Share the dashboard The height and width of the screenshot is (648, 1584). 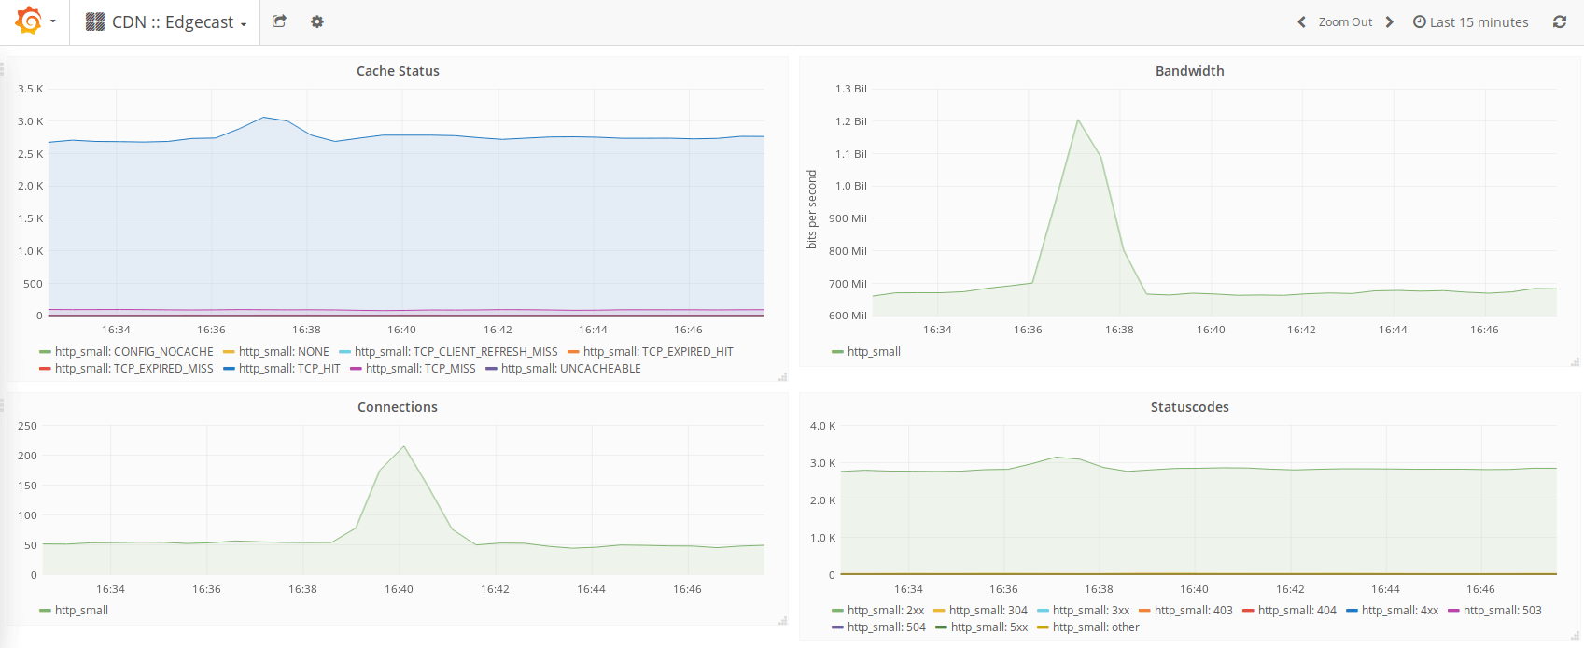(279, 21)
